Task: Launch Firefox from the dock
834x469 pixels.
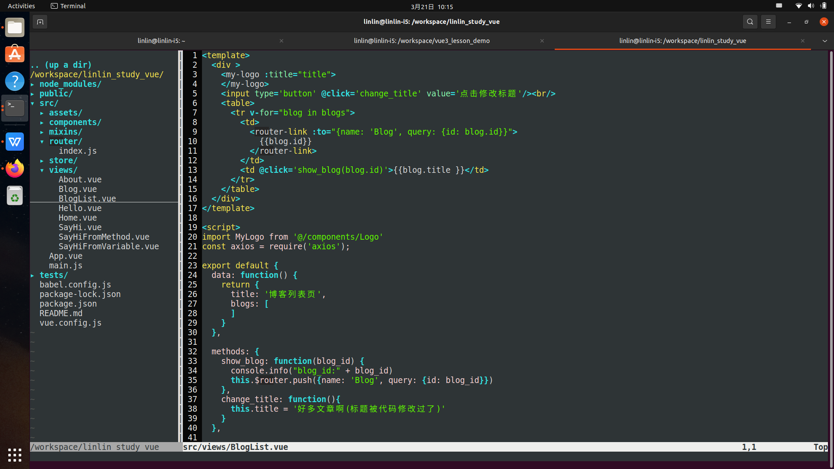Action: (x=15, y=168)
